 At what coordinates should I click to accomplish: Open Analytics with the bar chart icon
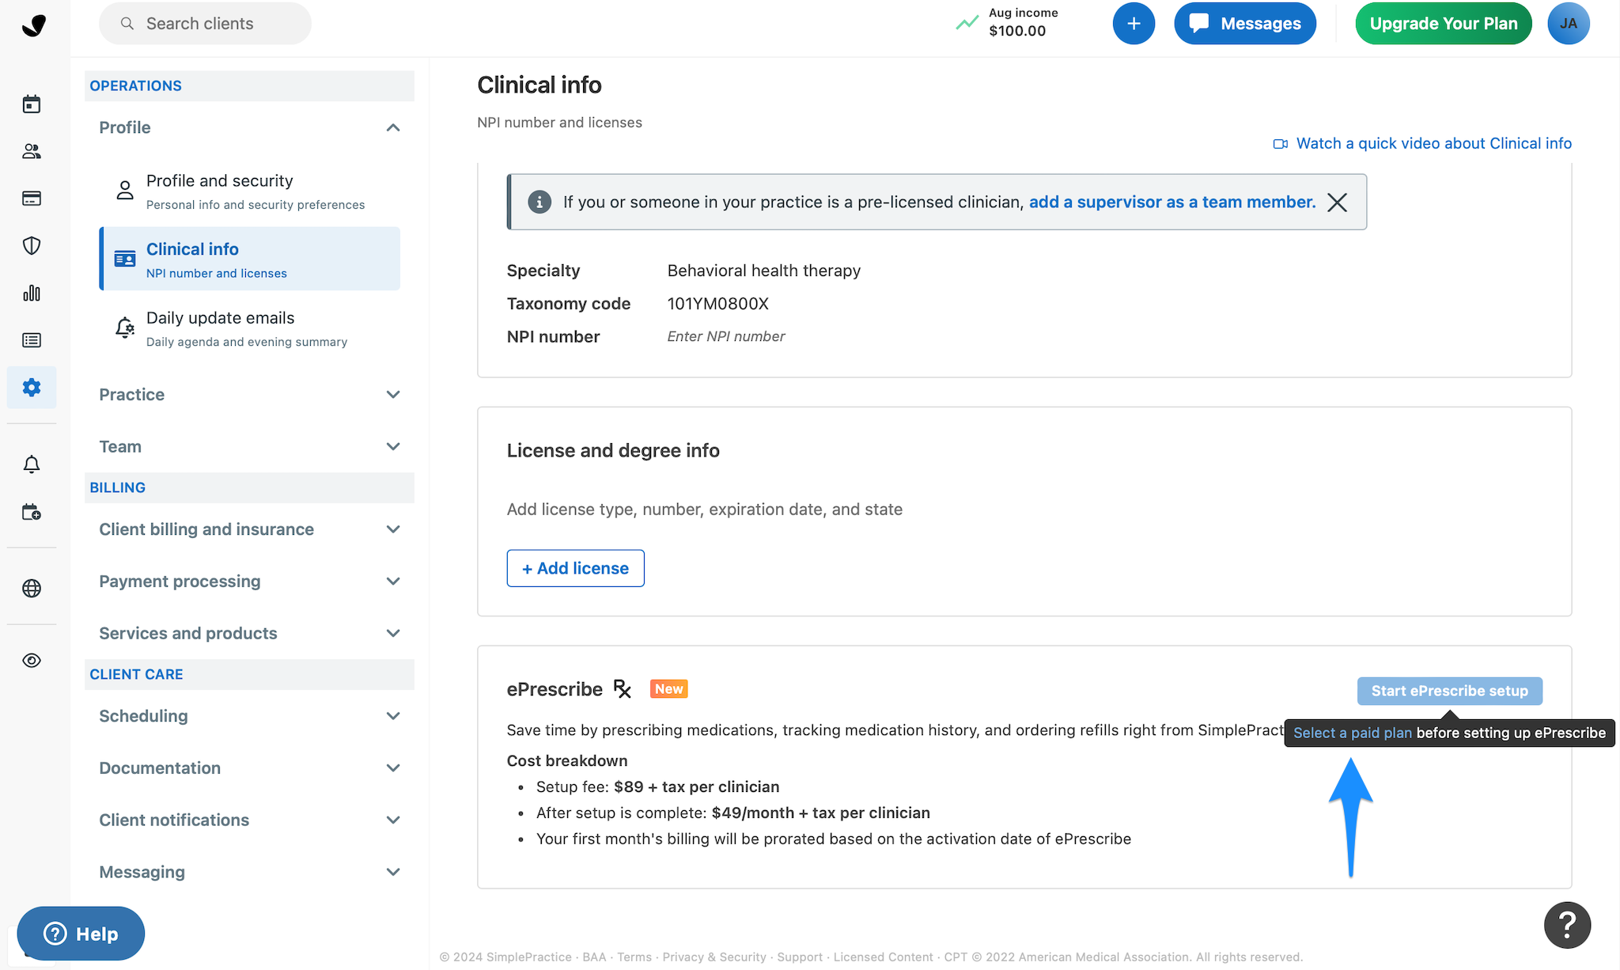(32, 293)
